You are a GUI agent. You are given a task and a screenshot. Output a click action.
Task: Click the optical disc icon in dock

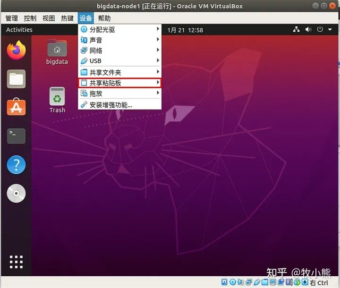click(x=16, y=193)
